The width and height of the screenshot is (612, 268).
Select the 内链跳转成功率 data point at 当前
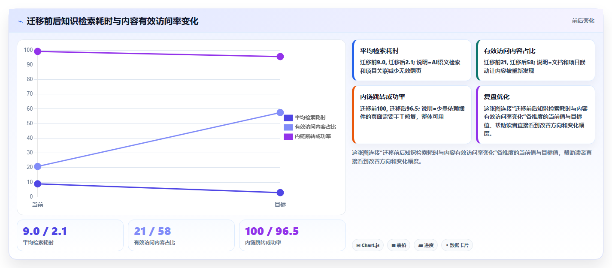[x=38, y=51]
